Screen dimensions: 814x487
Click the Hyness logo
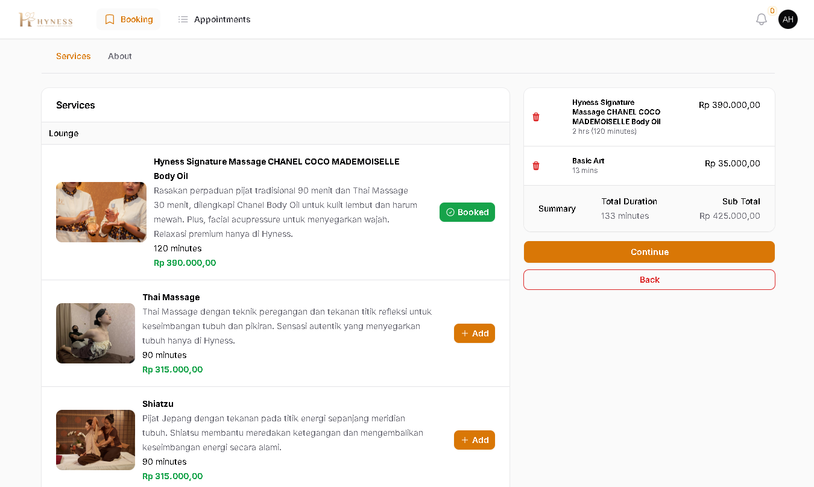tap(46, 20)
